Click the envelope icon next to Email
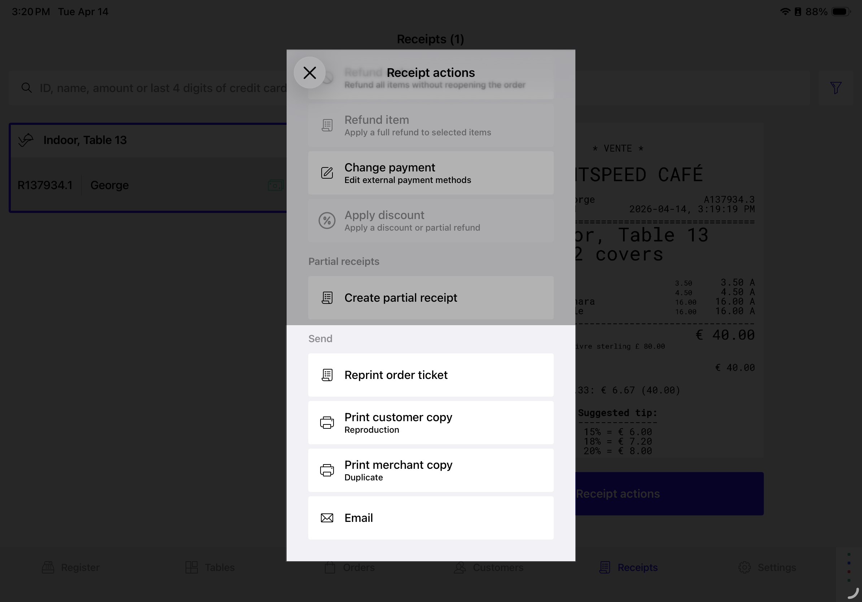The width and height of the screenshot is (862, 602). click(x=326, y=518)
